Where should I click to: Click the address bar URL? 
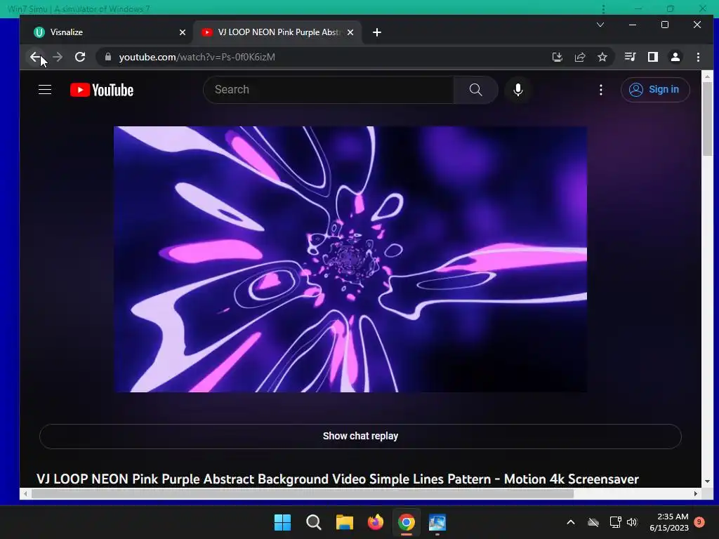click(x=197, y=57)
